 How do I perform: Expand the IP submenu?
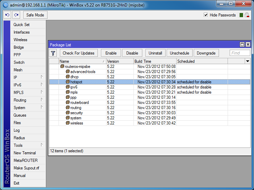click(42, 77)
